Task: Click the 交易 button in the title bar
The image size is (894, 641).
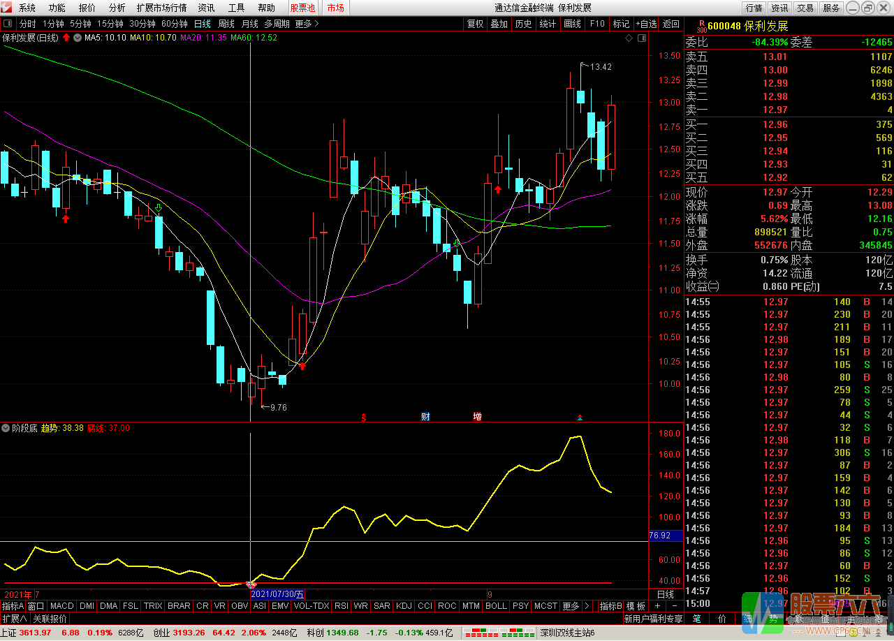Action: tap(805, 8)
